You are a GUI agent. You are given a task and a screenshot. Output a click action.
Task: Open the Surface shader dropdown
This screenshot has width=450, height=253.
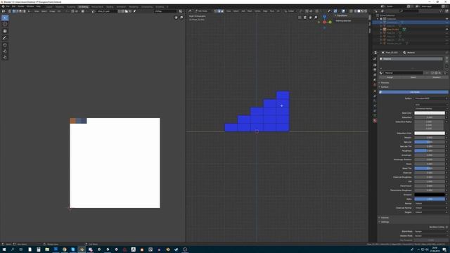tap(430, 98)
